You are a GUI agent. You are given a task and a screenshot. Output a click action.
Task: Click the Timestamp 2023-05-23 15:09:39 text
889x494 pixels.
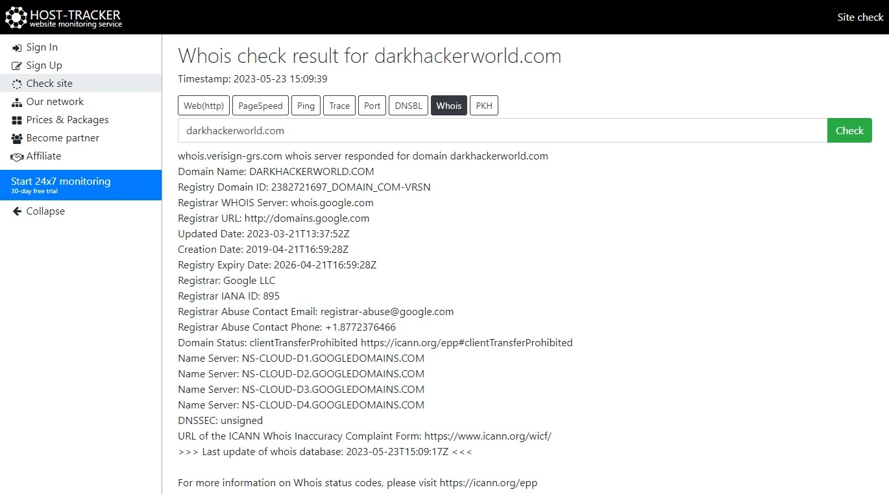click(x=252, y=79)
